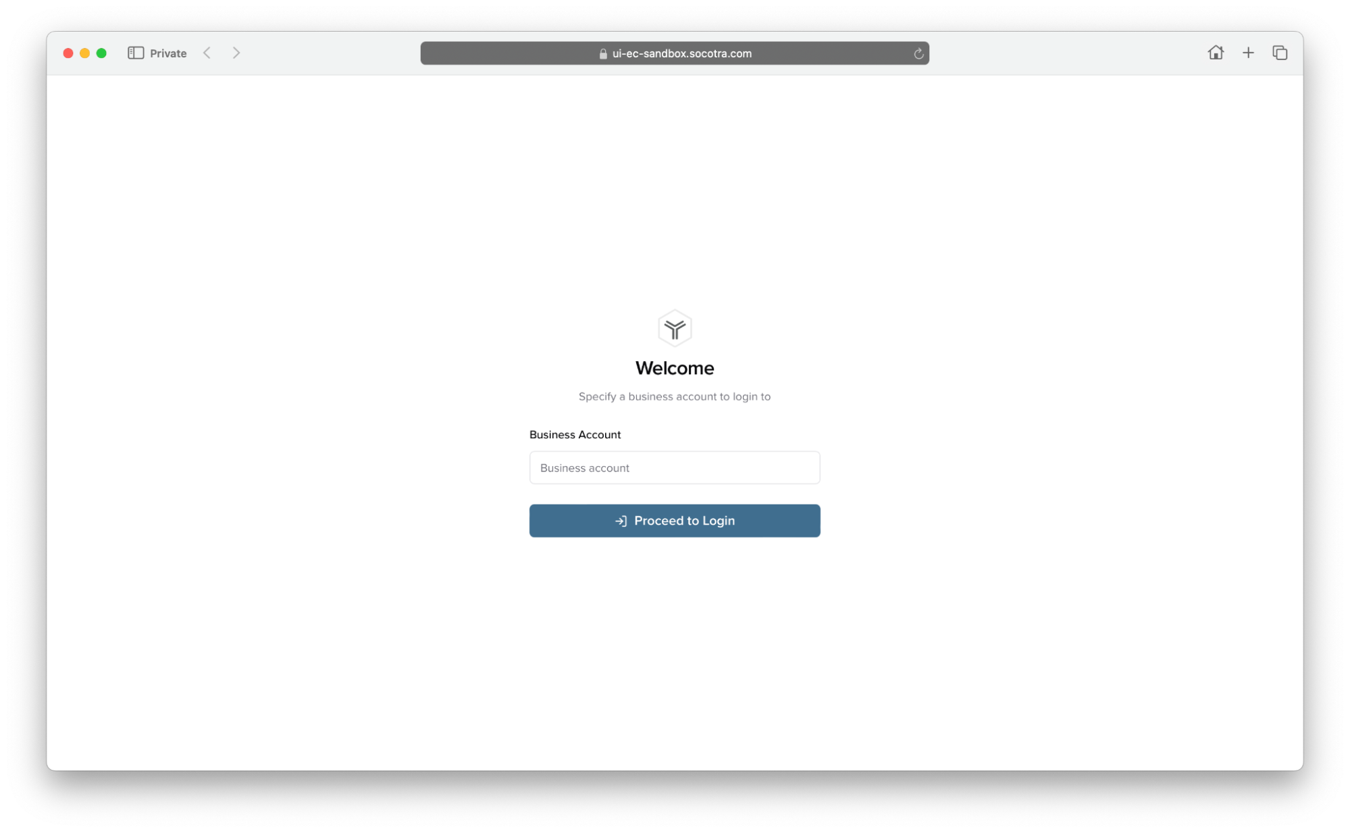
Task: Click the tab overview grid icon
Action: tap(1278, 53)
